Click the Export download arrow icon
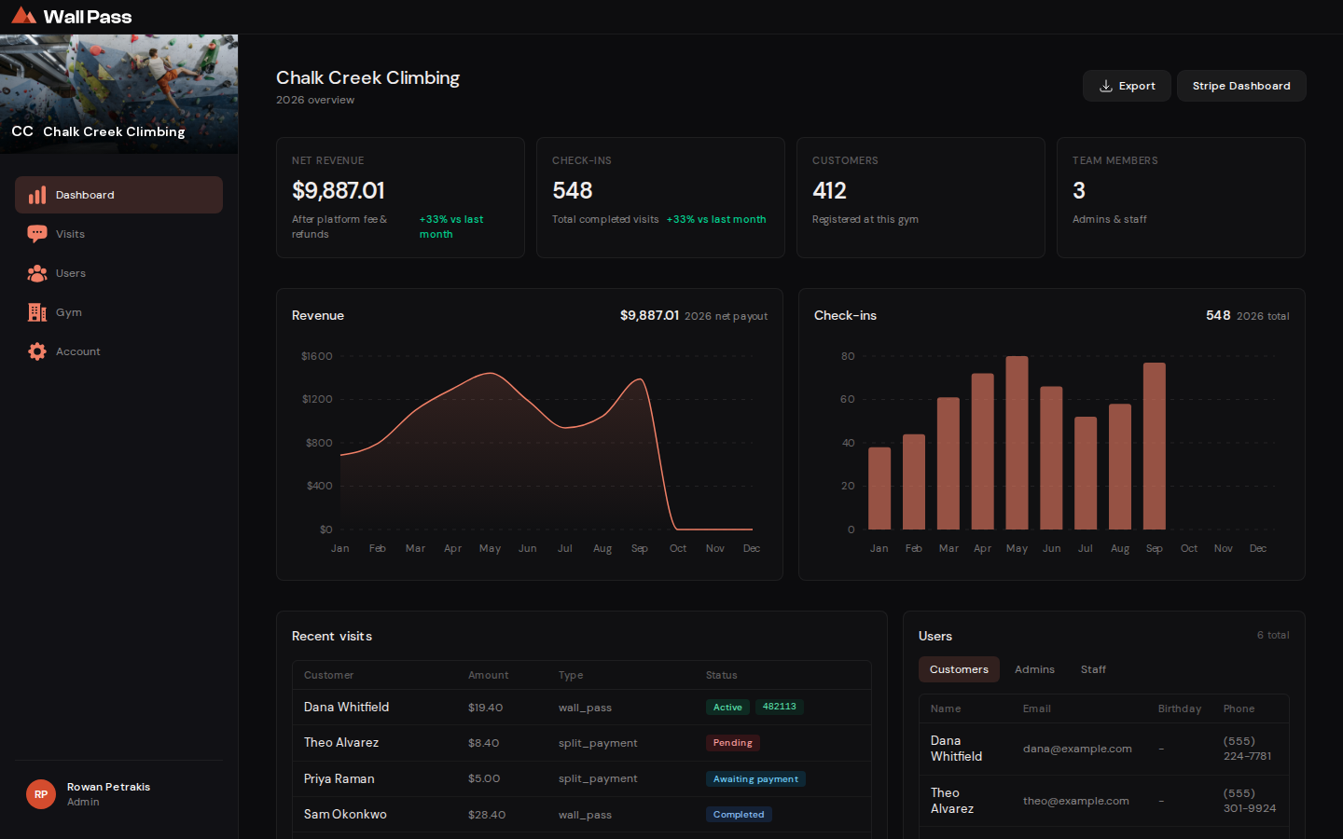 (x=1106, y=86)
